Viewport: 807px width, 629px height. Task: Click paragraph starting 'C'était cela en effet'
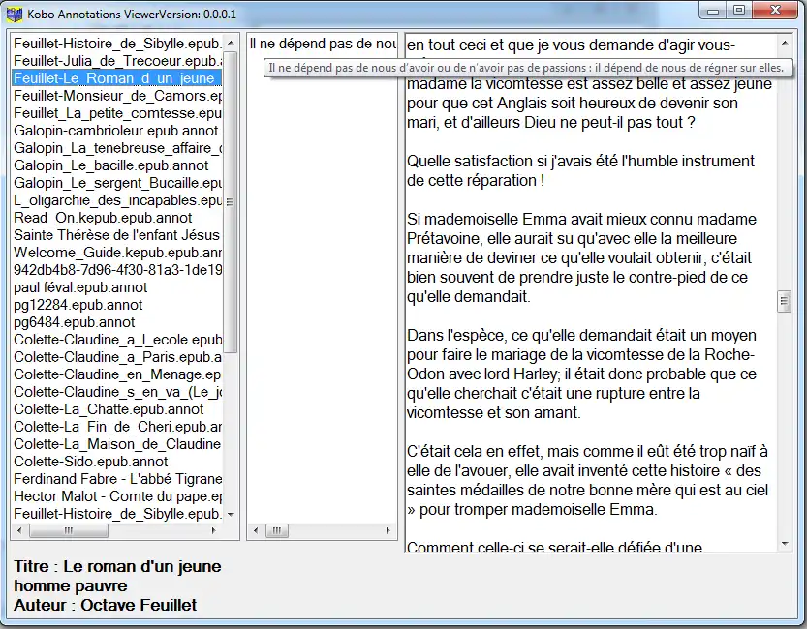click(587, 481)
